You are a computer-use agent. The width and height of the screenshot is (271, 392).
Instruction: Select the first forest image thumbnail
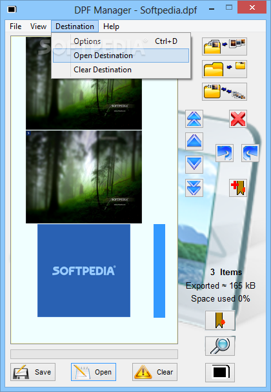(84, 104)
